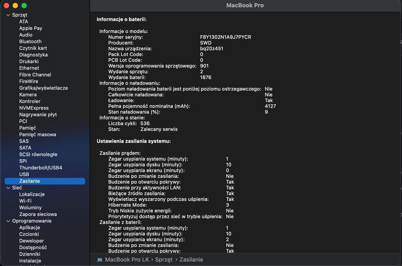Open Dzienniki in the sidebar
The image size is (402, 266).
(x=29, y=254)
